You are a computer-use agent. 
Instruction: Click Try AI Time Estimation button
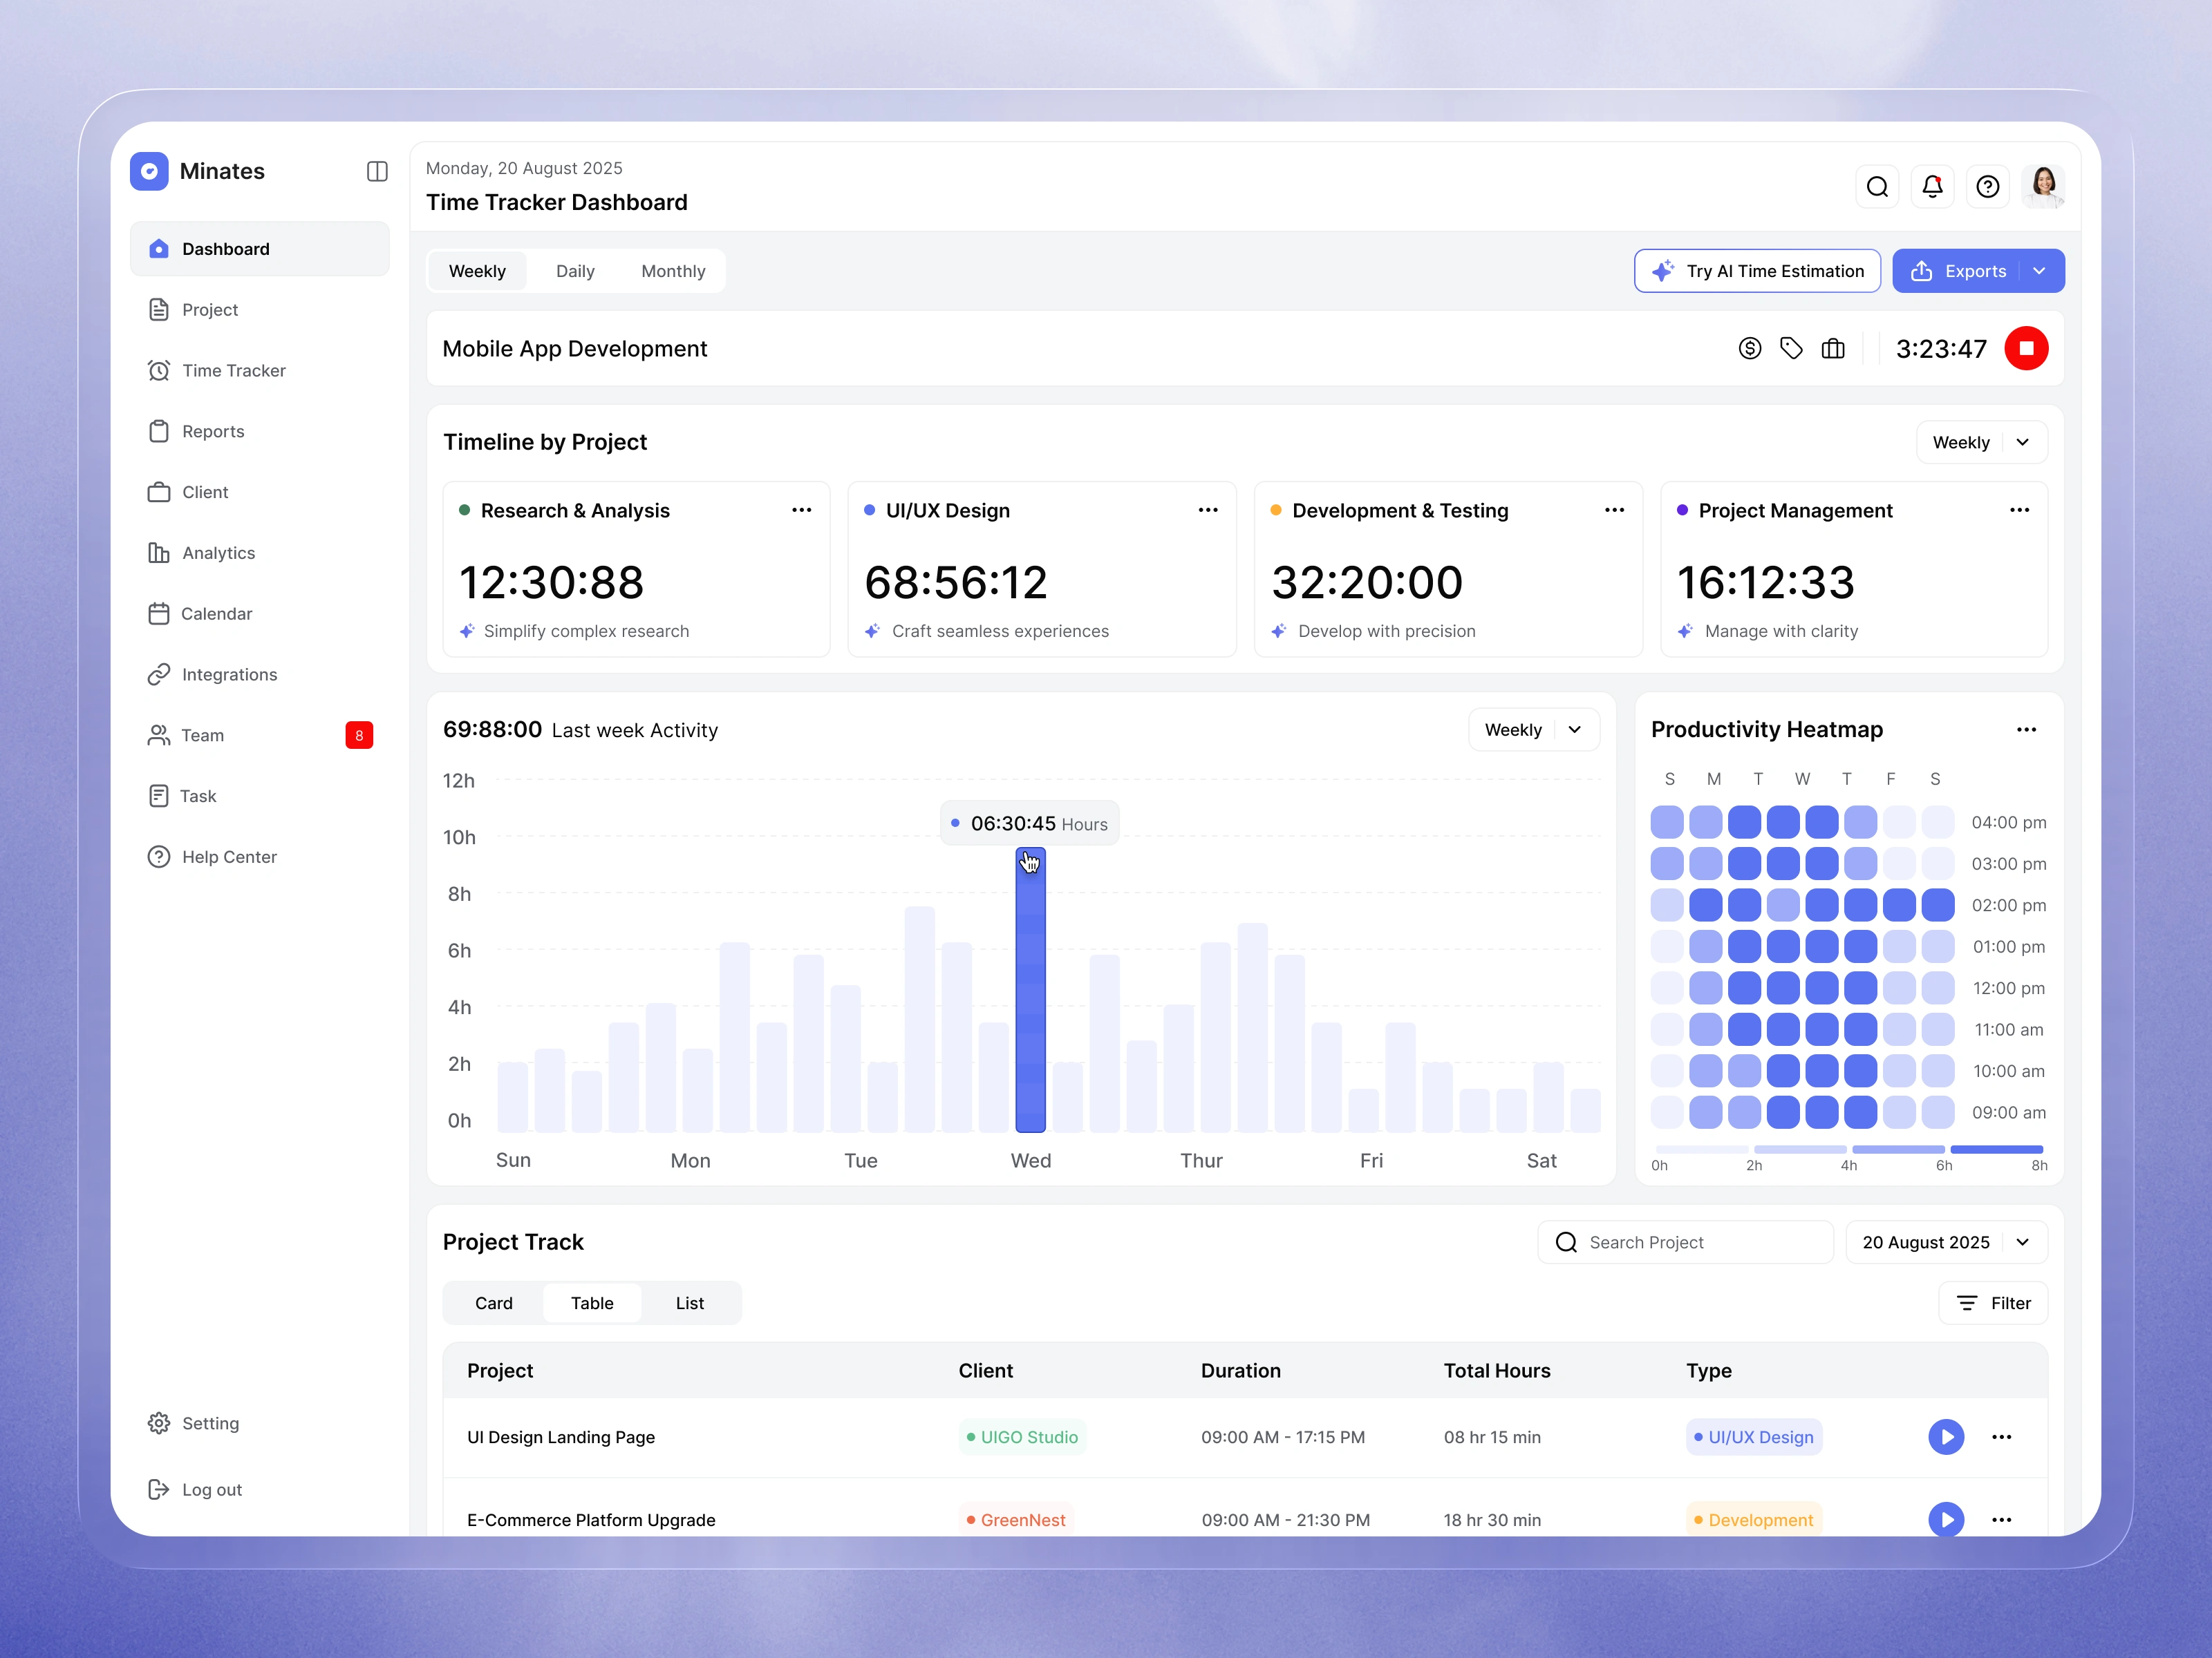tap(1757, 271)
